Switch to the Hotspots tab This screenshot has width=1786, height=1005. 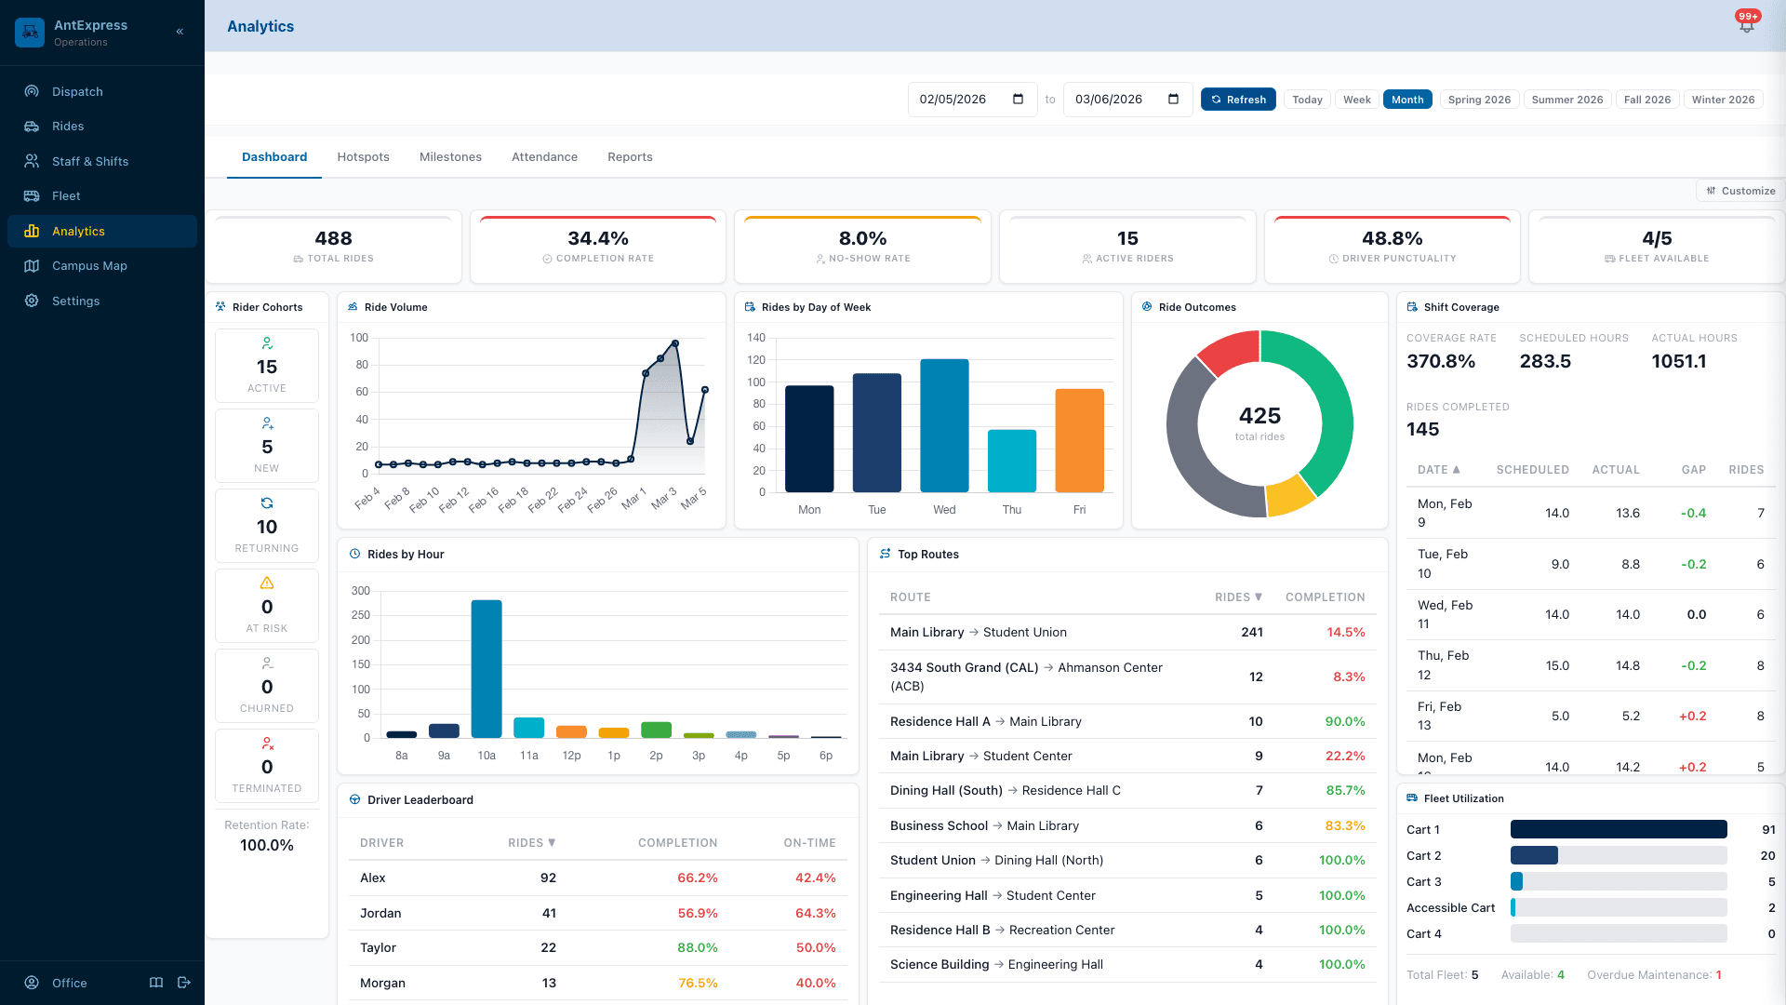pyautogui.click(x=363, y=156)
